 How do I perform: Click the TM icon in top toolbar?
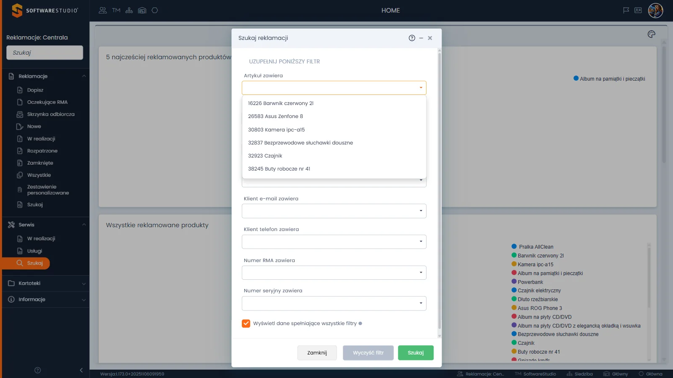116,10
